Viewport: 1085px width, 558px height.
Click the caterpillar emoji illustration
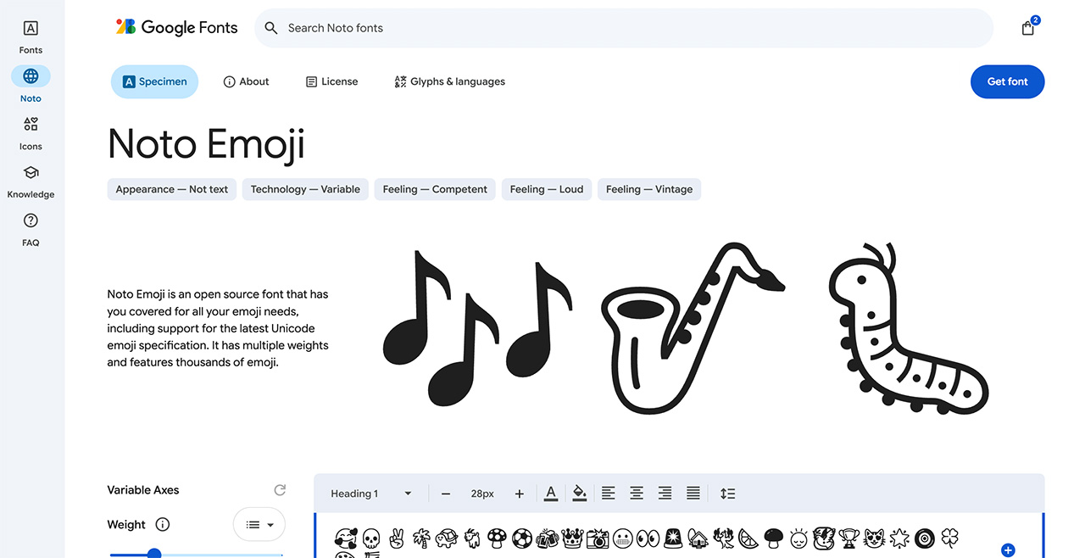[909, 328]
